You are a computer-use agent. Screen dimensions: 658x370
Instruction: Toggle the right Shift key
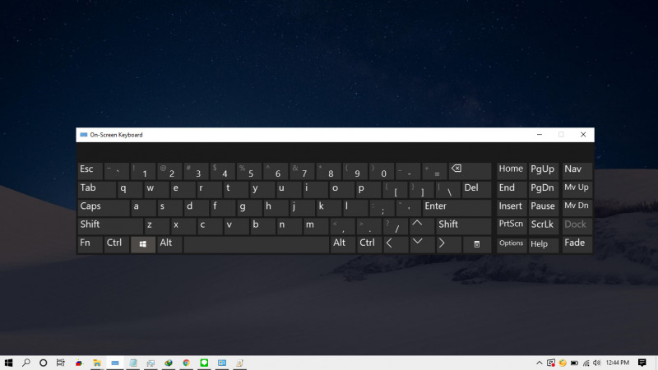coord(463,225)
